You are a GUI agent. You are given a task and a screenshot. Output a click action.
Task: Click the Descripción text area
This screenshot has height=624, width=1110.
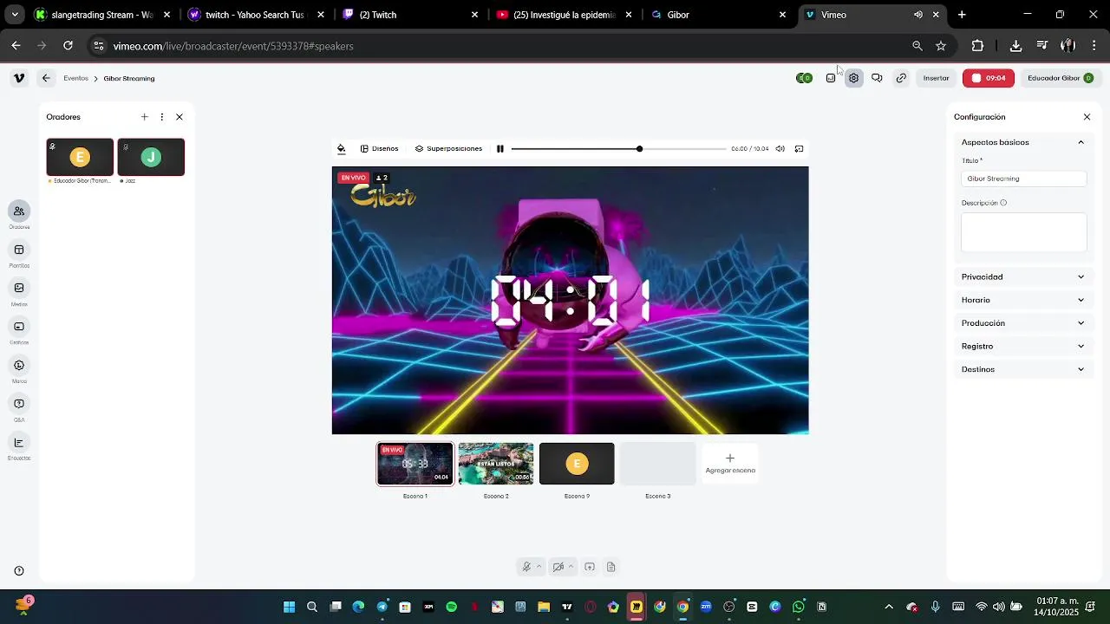1023,232
